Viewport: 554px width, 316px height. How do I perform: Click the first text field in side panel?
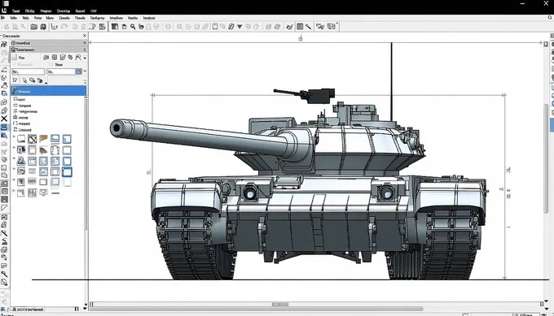click(x=28, y=71)
